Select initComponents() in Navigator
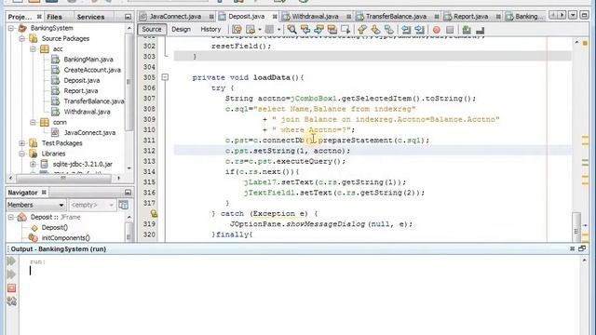 (x=66, y=238)
